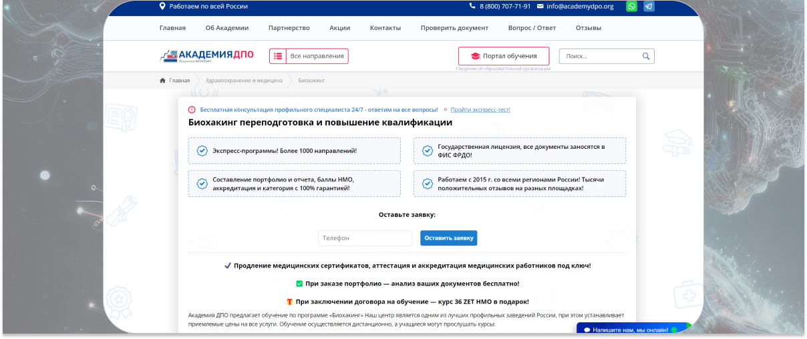Submit with Оставить заявку button
807x339 pixels.
point(449,238)
